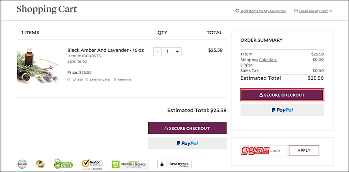Click the Comodo Secure badge
This screenshot has height=172, width=349.
pos(63,165)
